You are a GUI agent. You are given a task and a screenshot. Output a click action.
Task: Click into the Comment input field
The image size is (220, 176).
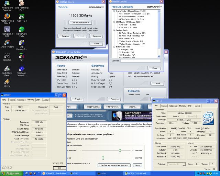(141, 61)
